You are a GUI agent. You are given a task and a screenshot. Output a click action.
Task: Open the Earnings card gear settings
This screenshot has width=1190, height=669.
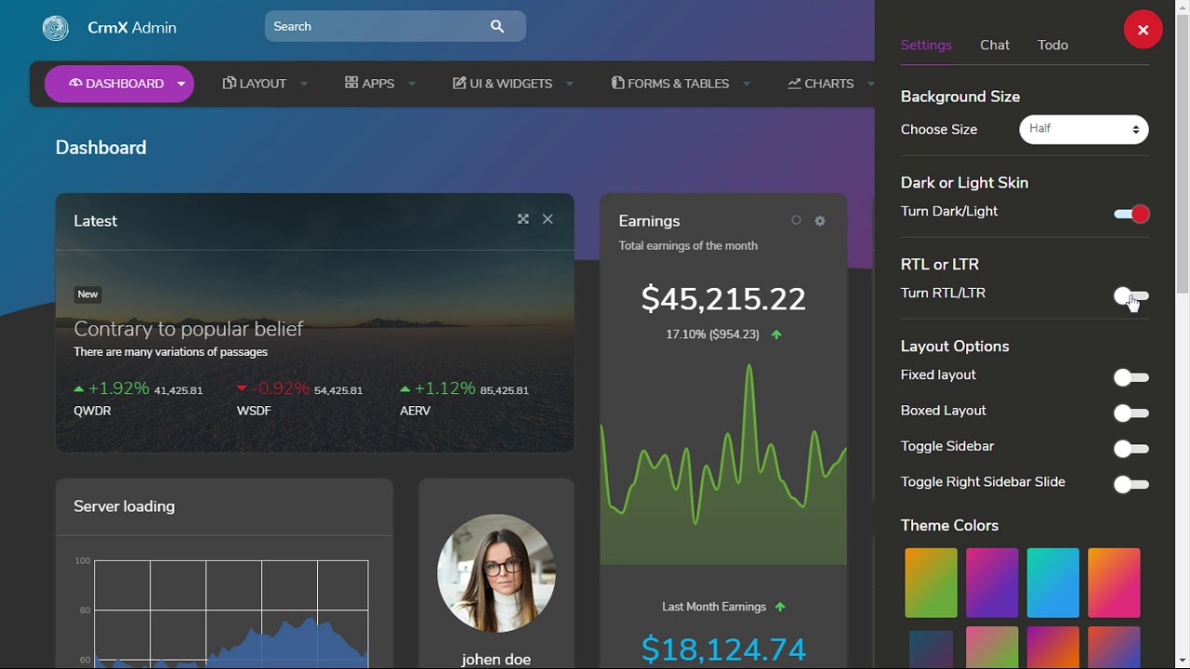point(820,221)
